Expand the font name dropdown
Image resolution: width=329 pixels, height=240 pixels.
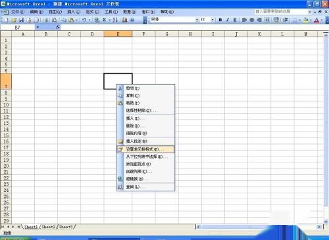point(197,20)
